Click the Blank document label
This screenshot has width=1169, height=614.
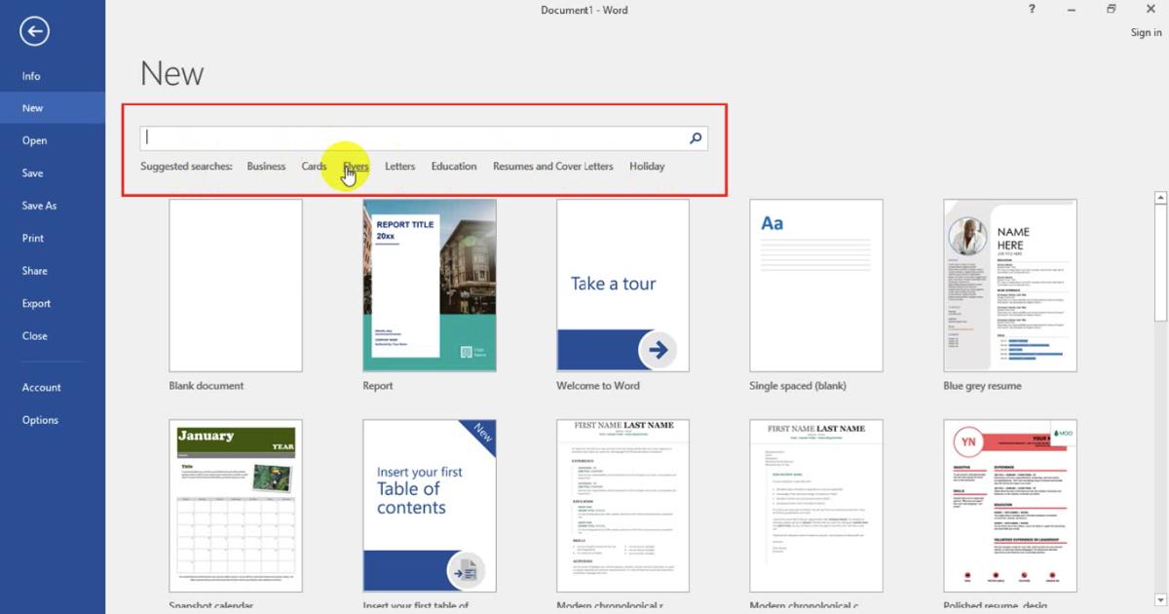point(207,386)
